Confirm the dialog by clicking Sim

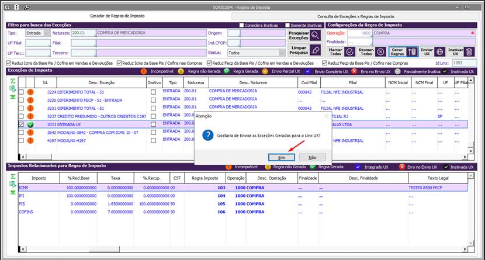282,157
